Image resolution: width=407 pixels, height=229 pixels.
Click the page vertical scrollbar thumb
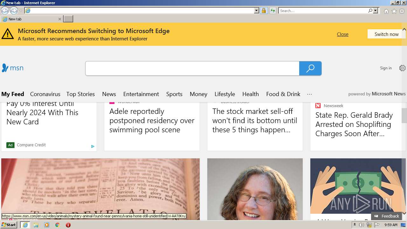(x=404, y=115)
